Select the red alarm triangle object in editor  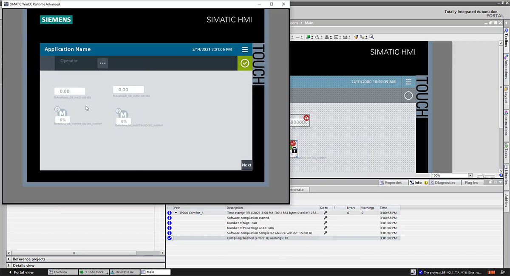click(x=306, y=118)
